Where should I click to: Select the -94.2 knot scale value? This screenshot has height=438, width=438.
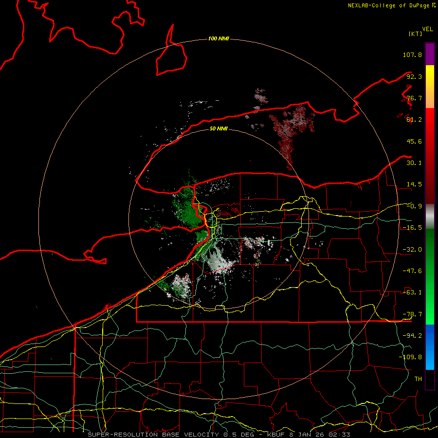[412, 336]
